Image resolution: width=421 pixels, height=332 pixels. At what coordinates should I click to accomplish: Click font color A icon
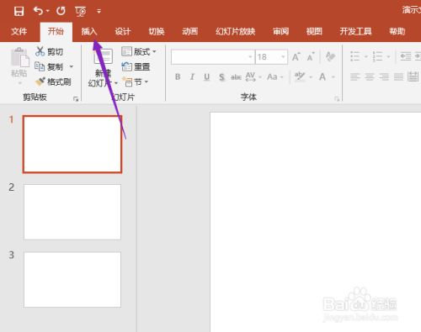322,76
